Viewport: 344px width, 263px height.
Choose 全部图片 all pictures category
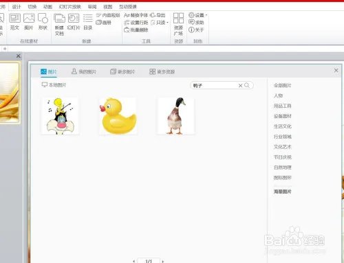click(x=283, y=86)
